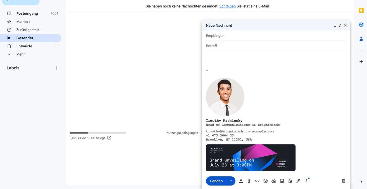Click the '5,02 GB von 15 GB belegt' text

point(87,138)
